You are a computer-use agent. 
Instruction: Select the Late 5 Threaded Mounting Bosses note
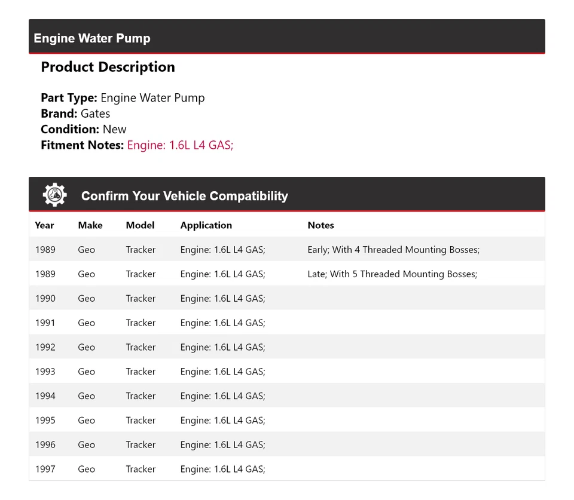pyautogui.click(x=392, y=274)
